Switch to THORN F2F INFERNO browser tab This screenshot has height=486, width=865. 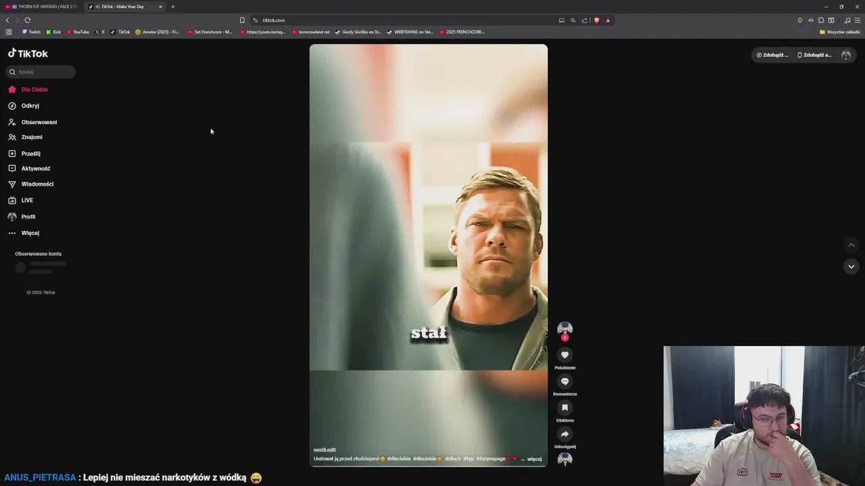(x=41, y=7)
